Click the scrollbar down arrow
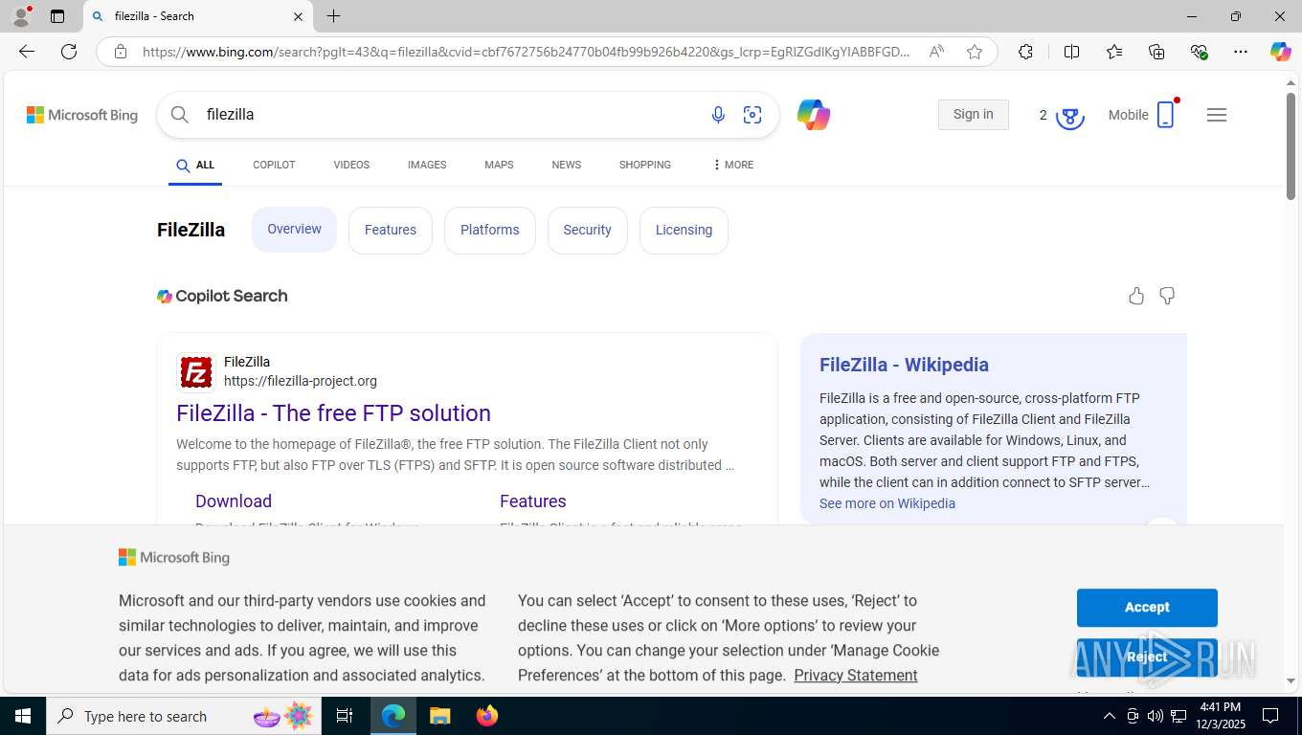This screenshot has width=1302, height=735. (1291, 681)
